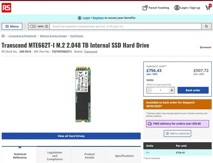Click the back order despatch notice

point(178,104)
